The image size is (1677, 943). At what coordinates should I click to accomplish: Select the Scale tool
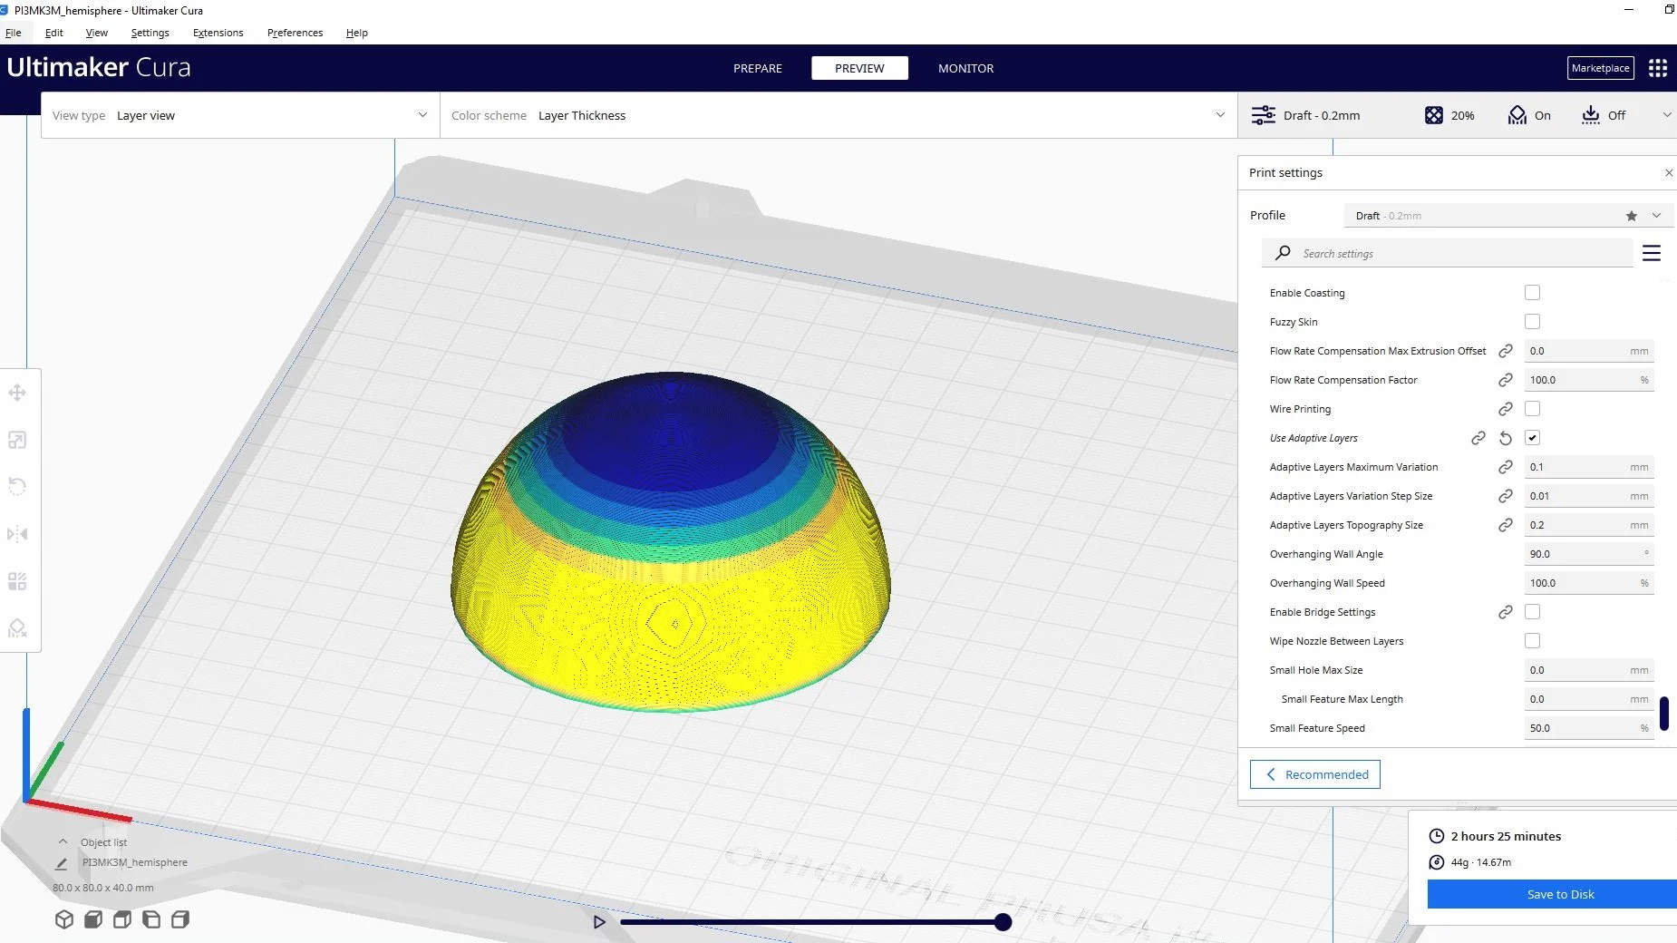tap(16, 440)
